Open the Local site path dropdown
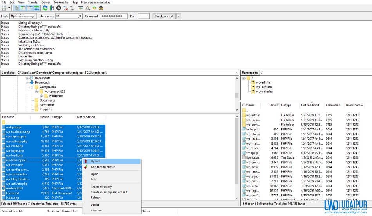 (237, 73)
